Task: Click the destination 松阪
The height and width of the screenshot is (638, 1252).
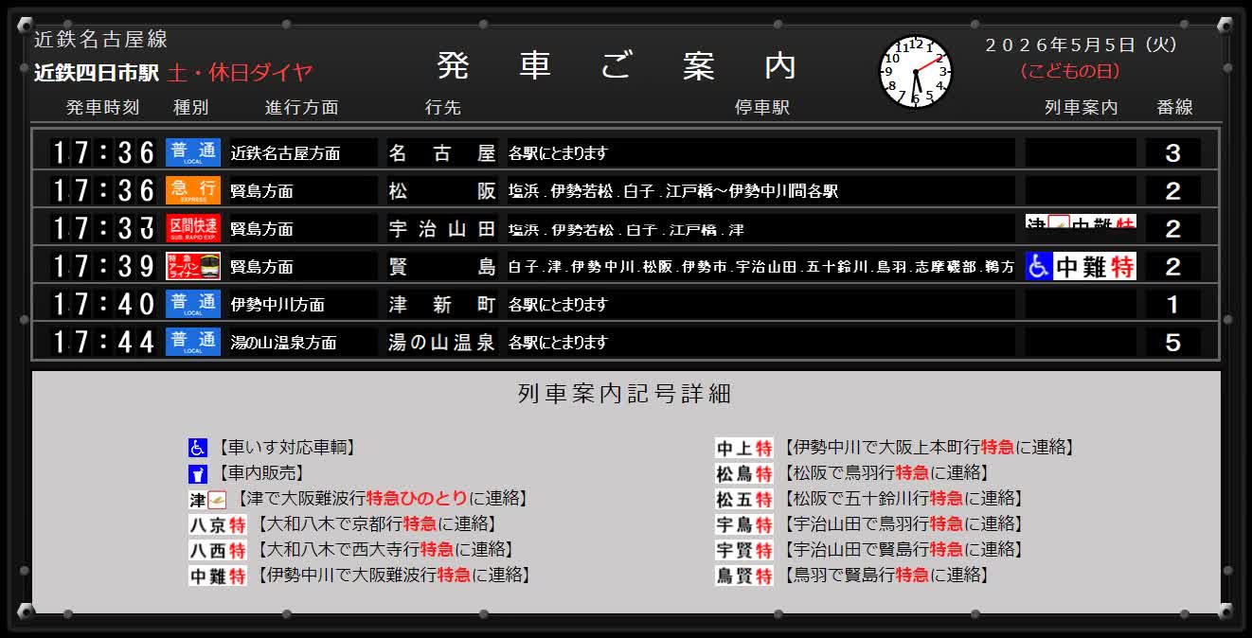Action: 442,190
